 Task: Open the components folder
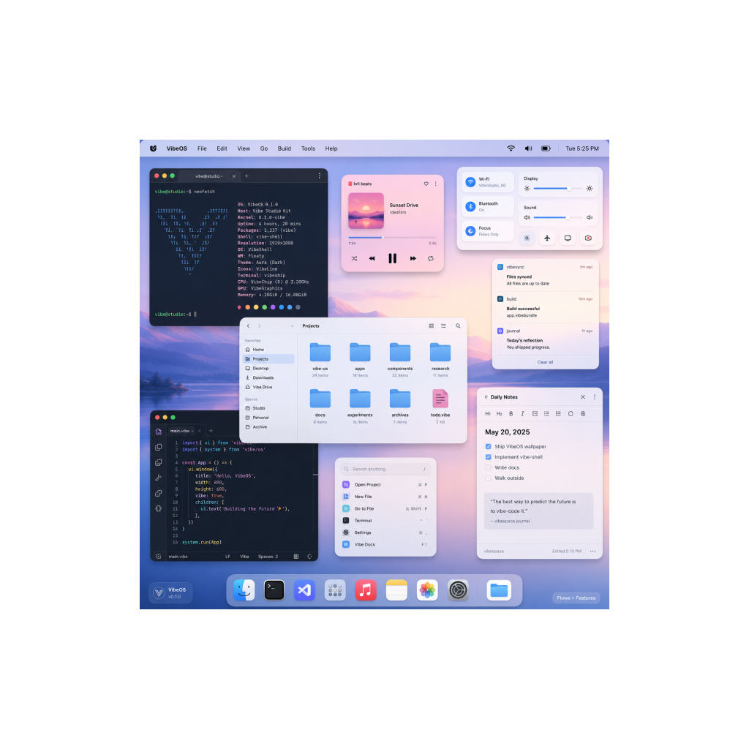pos(400,359)
